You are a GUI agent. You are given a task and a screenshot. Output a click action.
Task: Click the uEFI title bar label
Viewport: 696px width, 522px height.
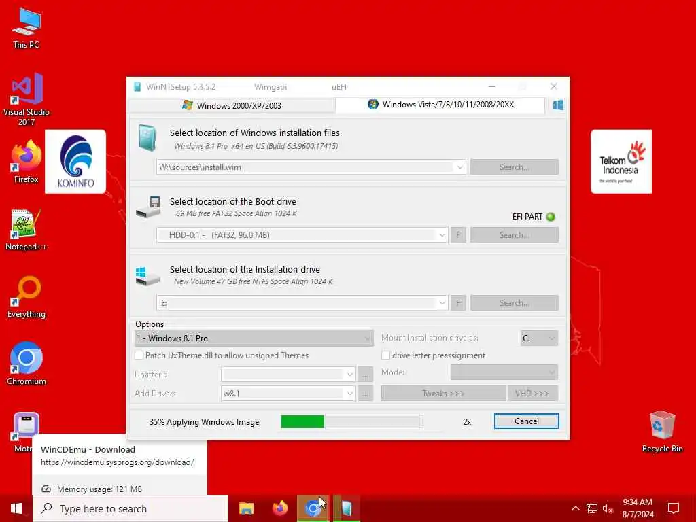click(339, 87)
